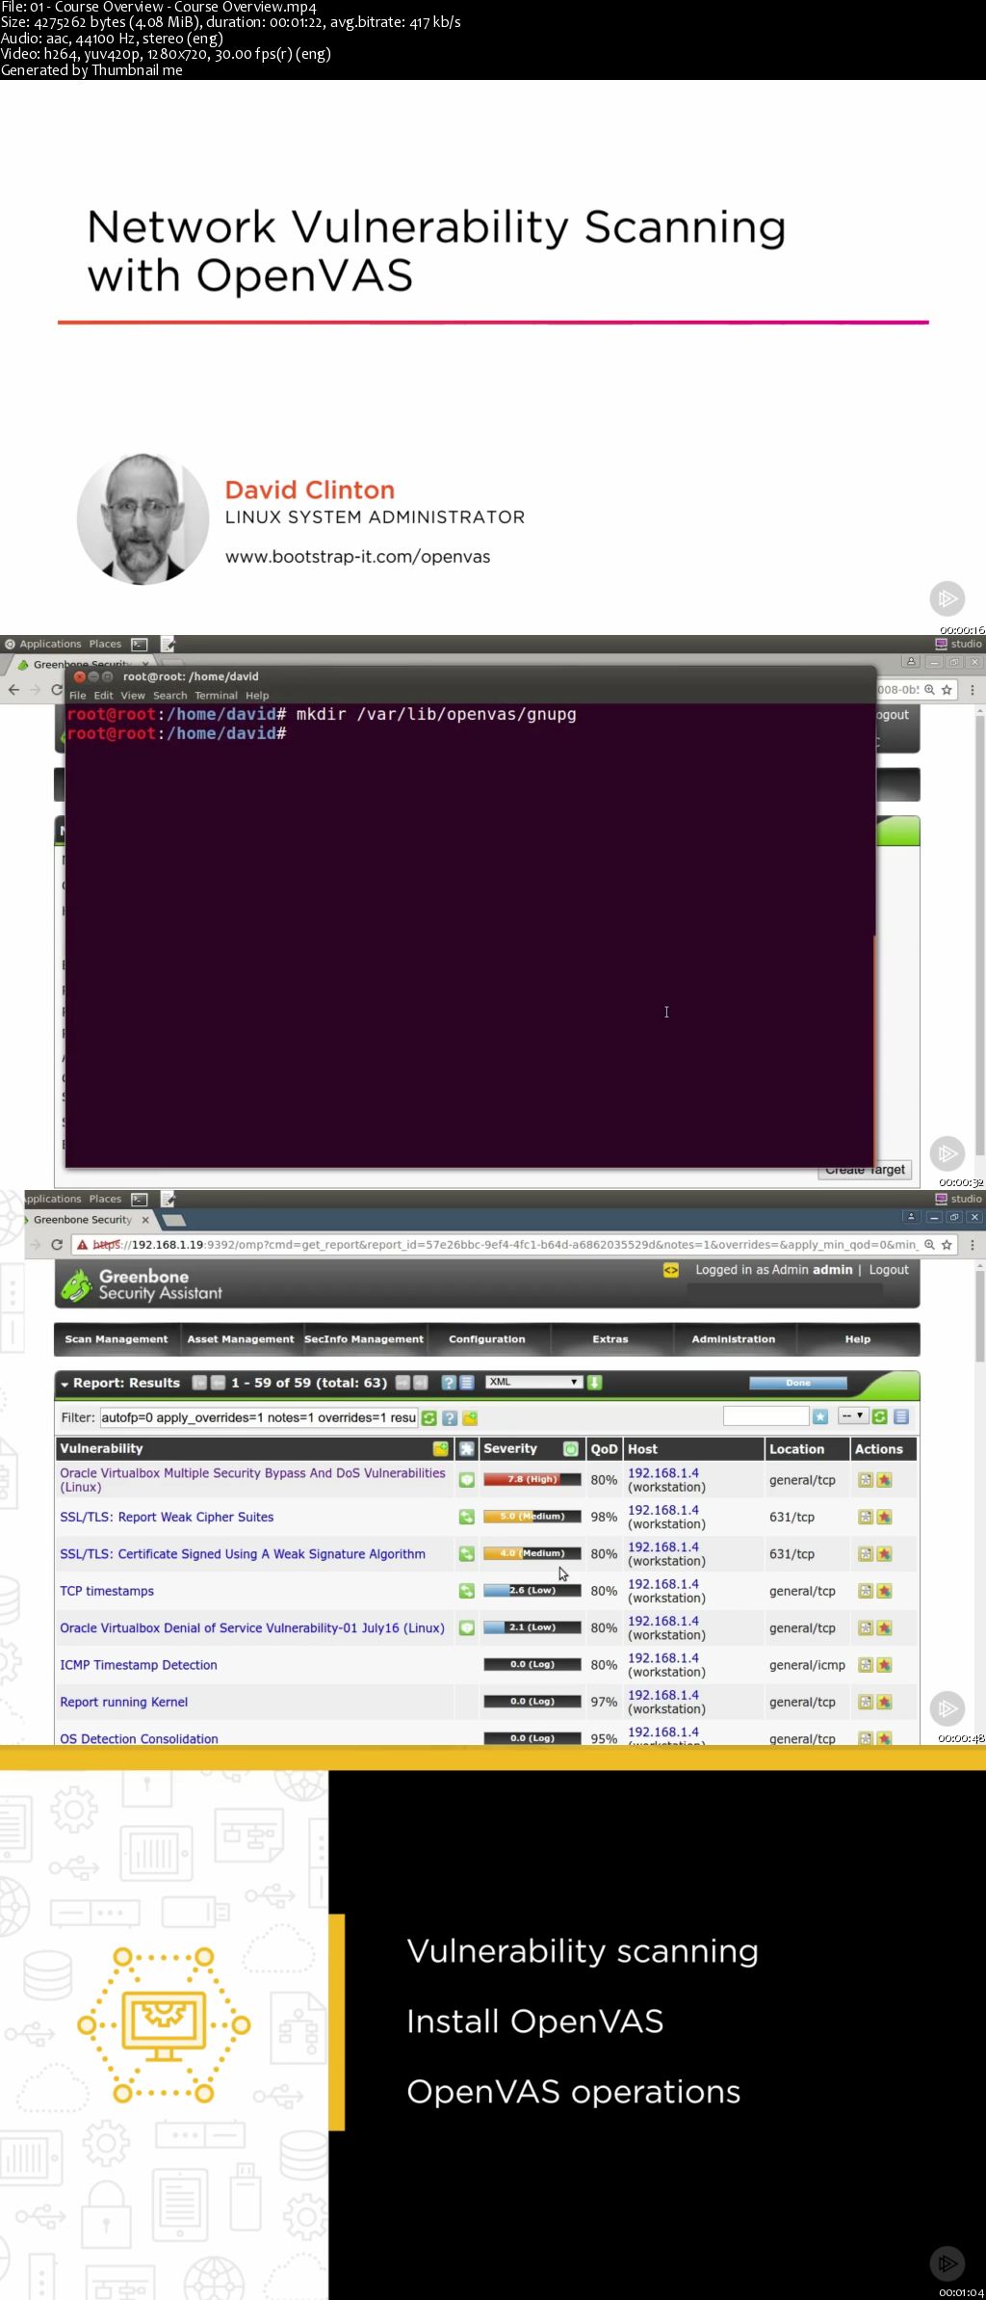Open the XML report format dropdown
The height and width of the screenshot is (2300, 986).
[534, 1382]
